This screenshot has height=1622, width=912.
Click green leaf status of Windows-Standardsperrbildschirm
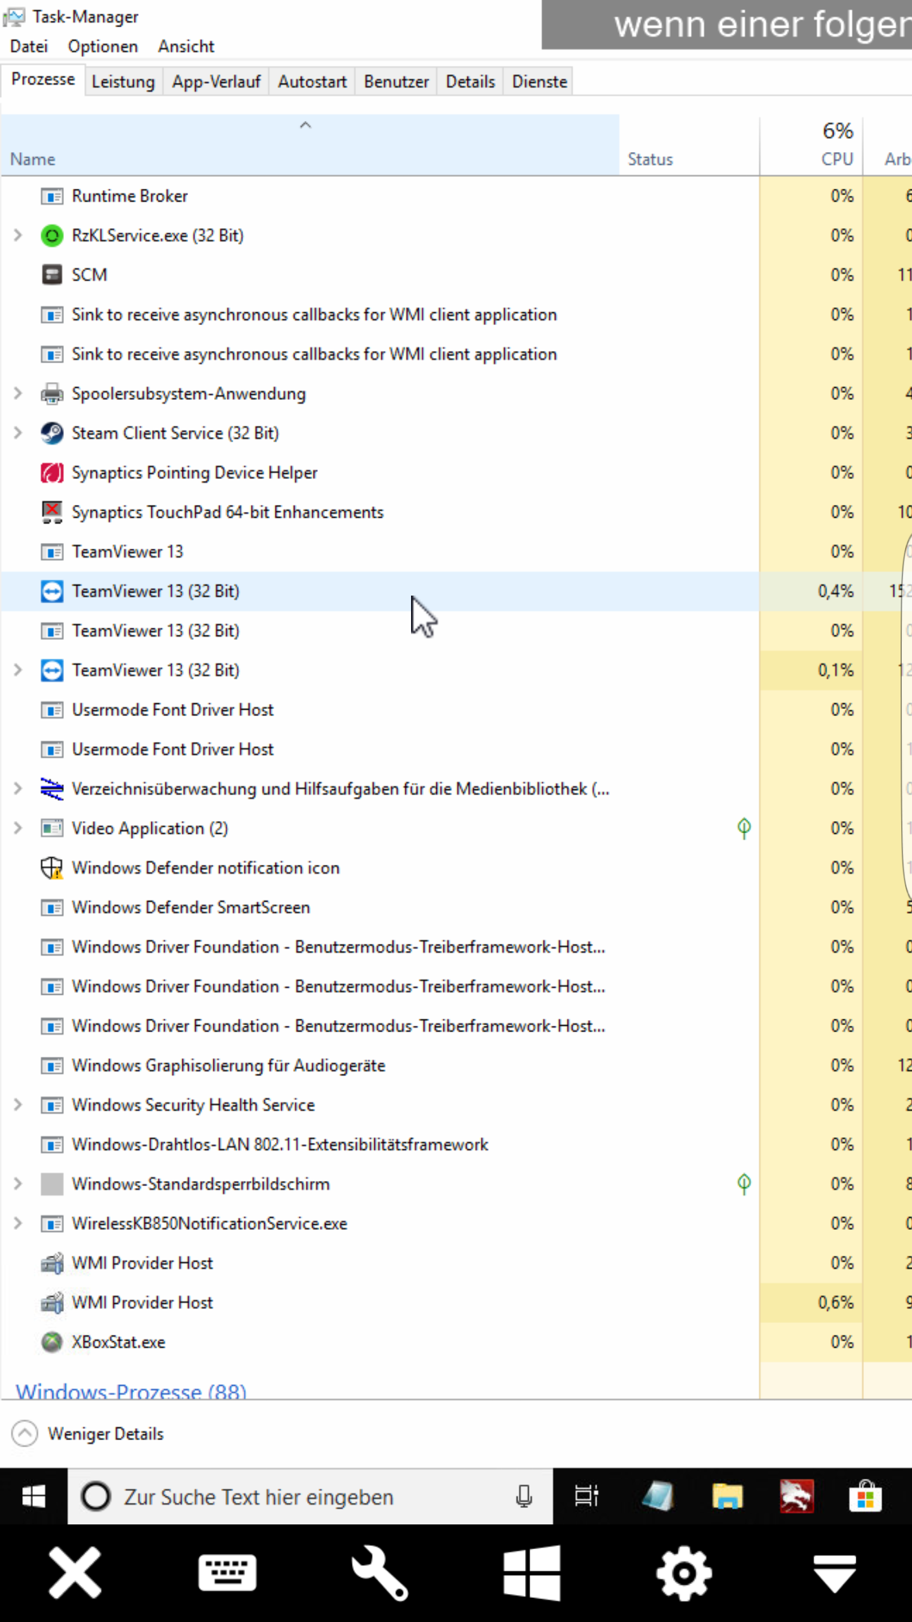(x=744, y=1184)
